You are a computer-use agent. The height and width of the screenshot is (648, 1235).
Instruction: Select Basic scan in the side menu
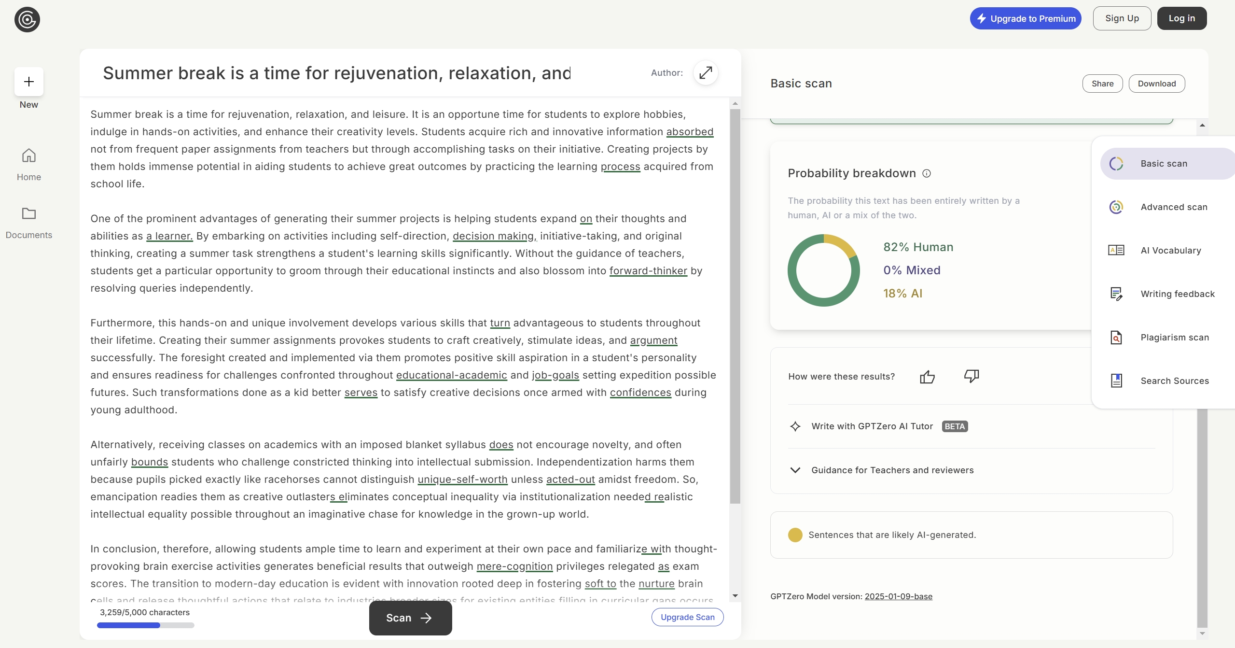1163,164
